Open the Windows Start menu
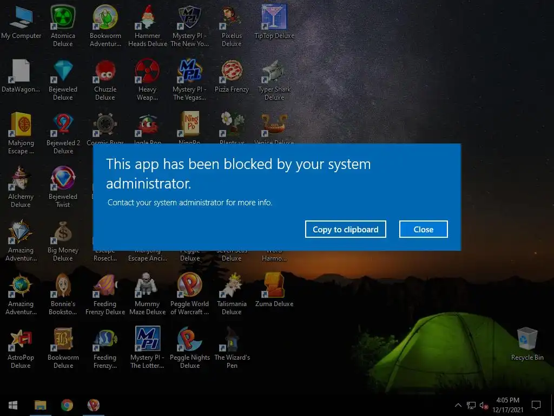The height and width of the screenshot is (416, 554). coord(13,405)
